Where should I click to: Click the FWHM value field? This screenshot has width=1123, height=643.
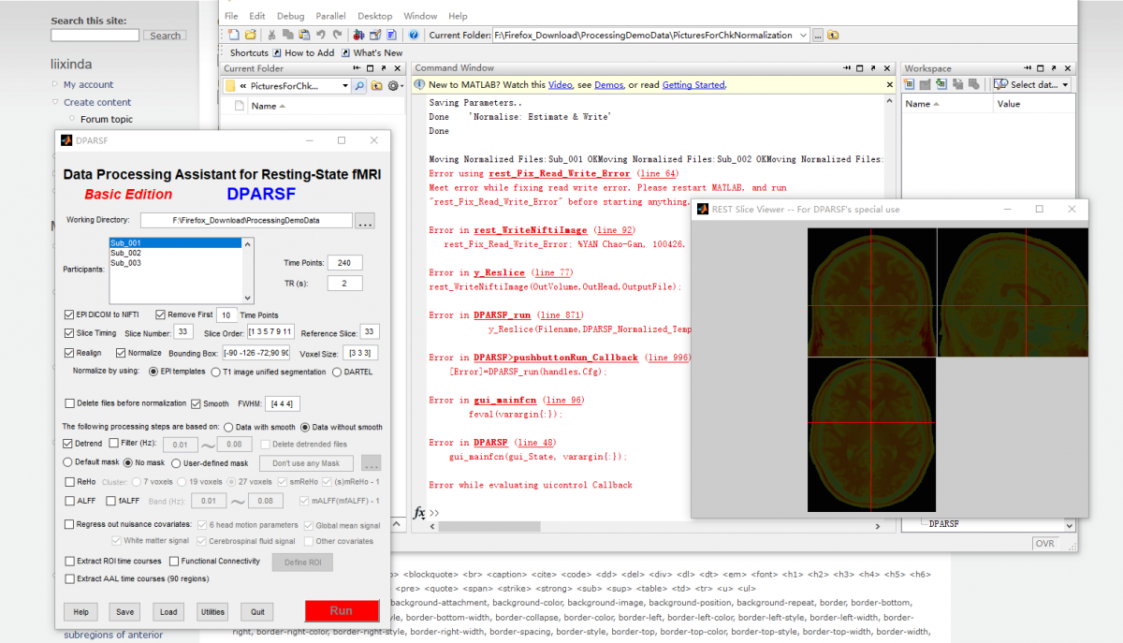click(x=282, y=404)
